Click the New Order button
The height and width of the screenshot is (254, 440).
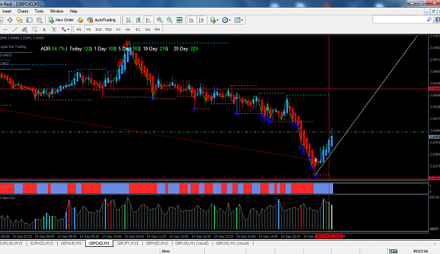pos(61,20)
